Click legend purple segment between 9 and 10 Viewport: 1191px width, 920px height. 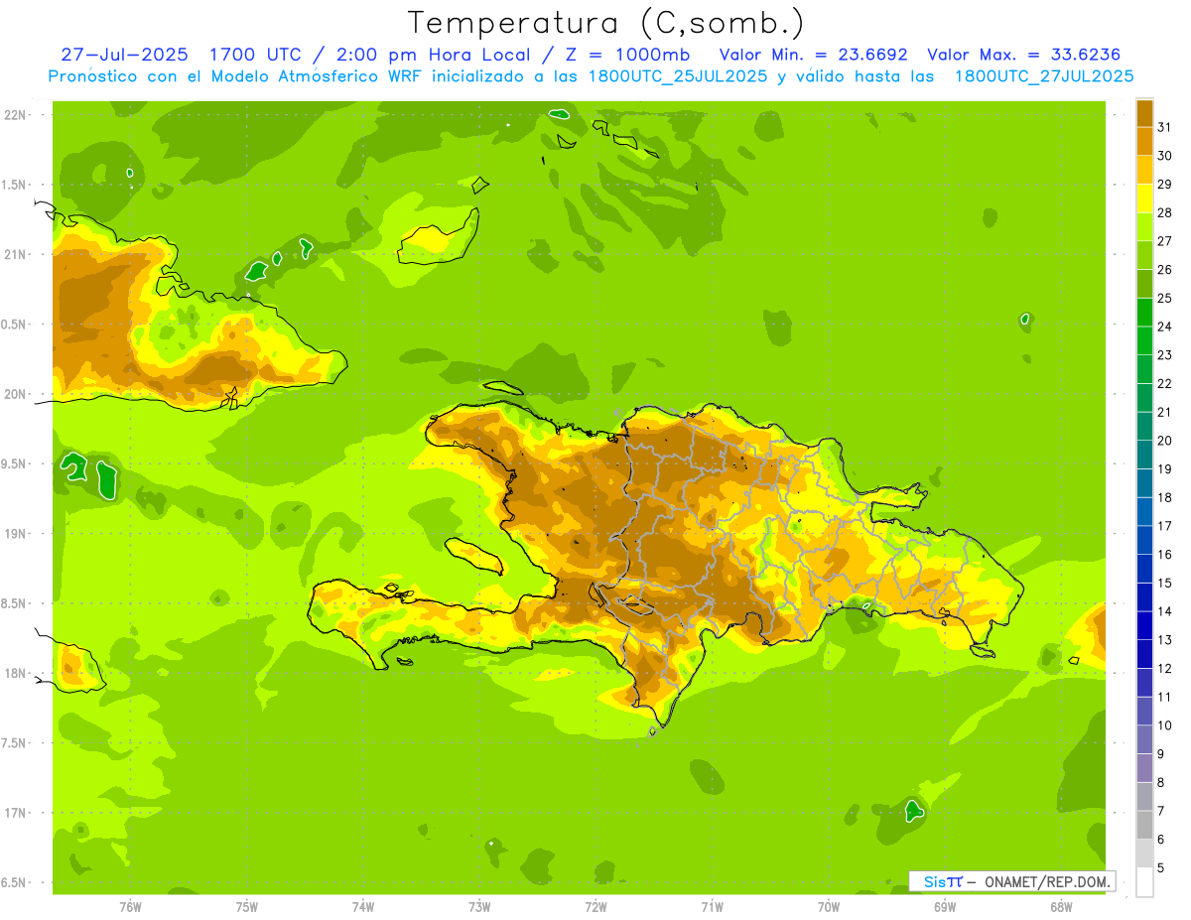click(x=1144, y=740)
